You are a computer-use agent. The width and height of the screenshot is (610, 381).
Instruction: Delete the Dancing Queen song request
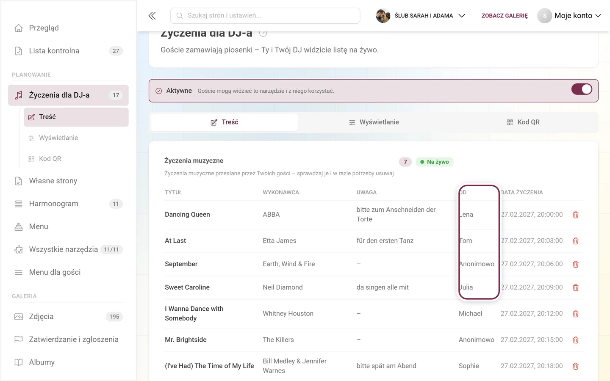tap(575, 215)
